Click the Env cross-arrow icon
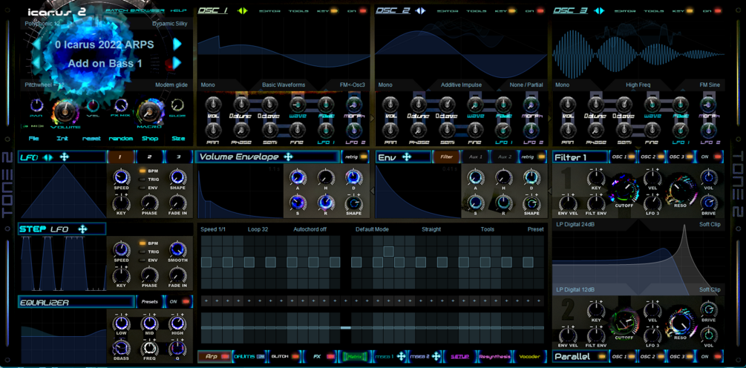Viewport: 746px width, 368px height. coord(406,157)
